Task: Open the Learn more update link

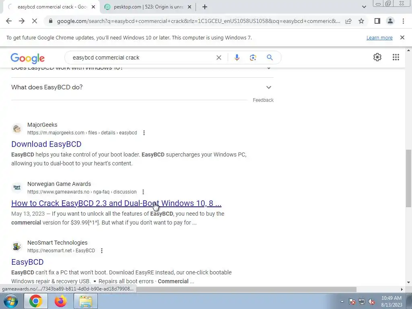Action: click(379, 37)
